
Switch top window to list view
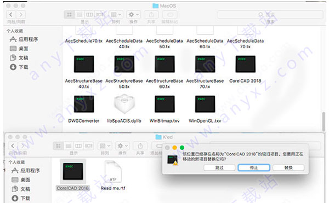80,15
